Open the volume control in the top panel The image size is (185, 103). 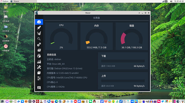[171, 1]
